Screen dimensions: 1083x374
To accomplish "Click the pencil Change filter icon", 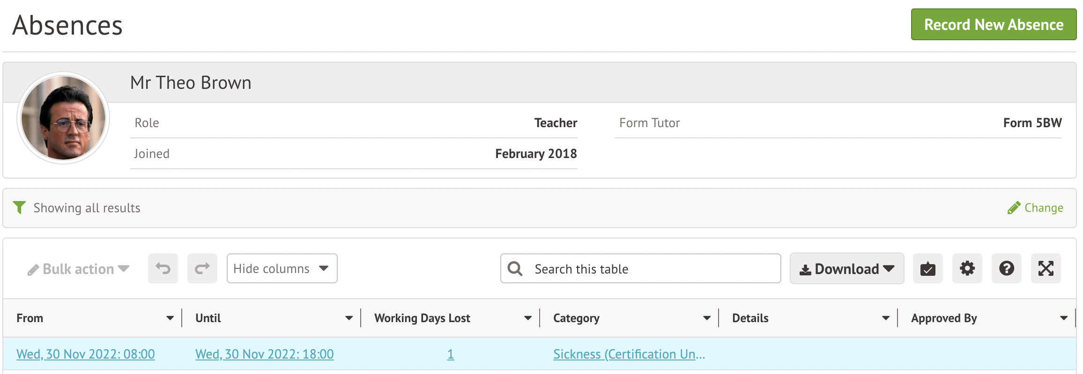I will click(1014, 208).
